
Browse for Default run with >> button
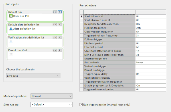click(x=55, y=12)
